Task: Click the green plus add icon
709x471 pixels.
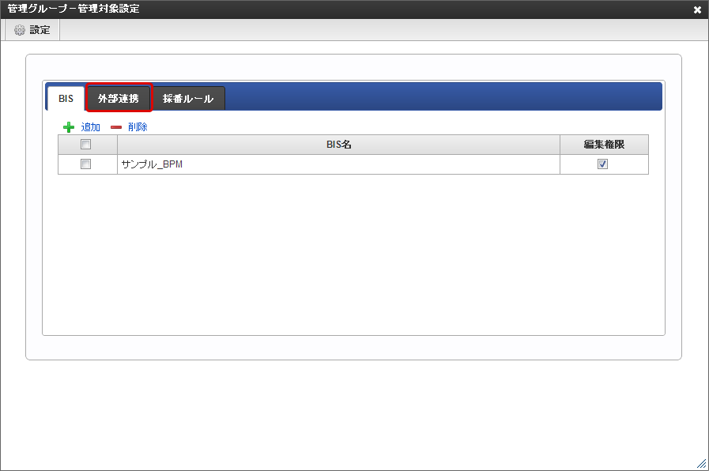Action: point(69,127)
